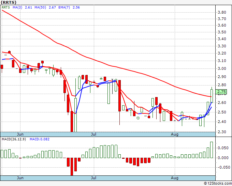The width and height of the screenshot is (232, 186).
Task: Click the Jun label under MACD panel
Action: pyautogui.click(x=20, y=178)
